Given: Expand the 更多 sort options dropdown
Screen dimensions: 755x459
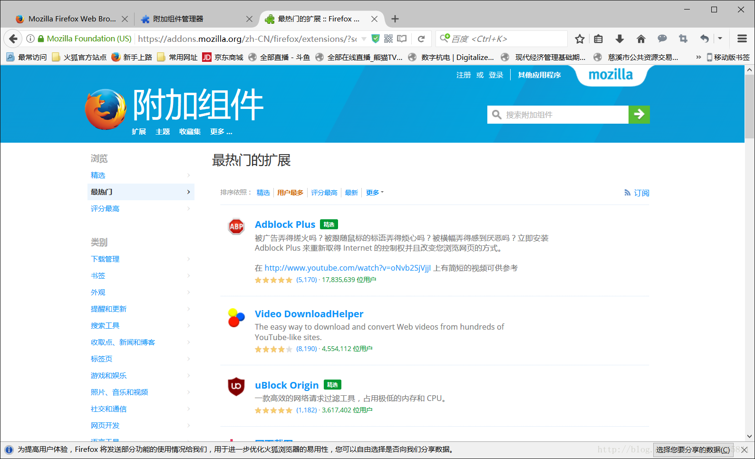Looking at the screenshot, I should point(375,193).
